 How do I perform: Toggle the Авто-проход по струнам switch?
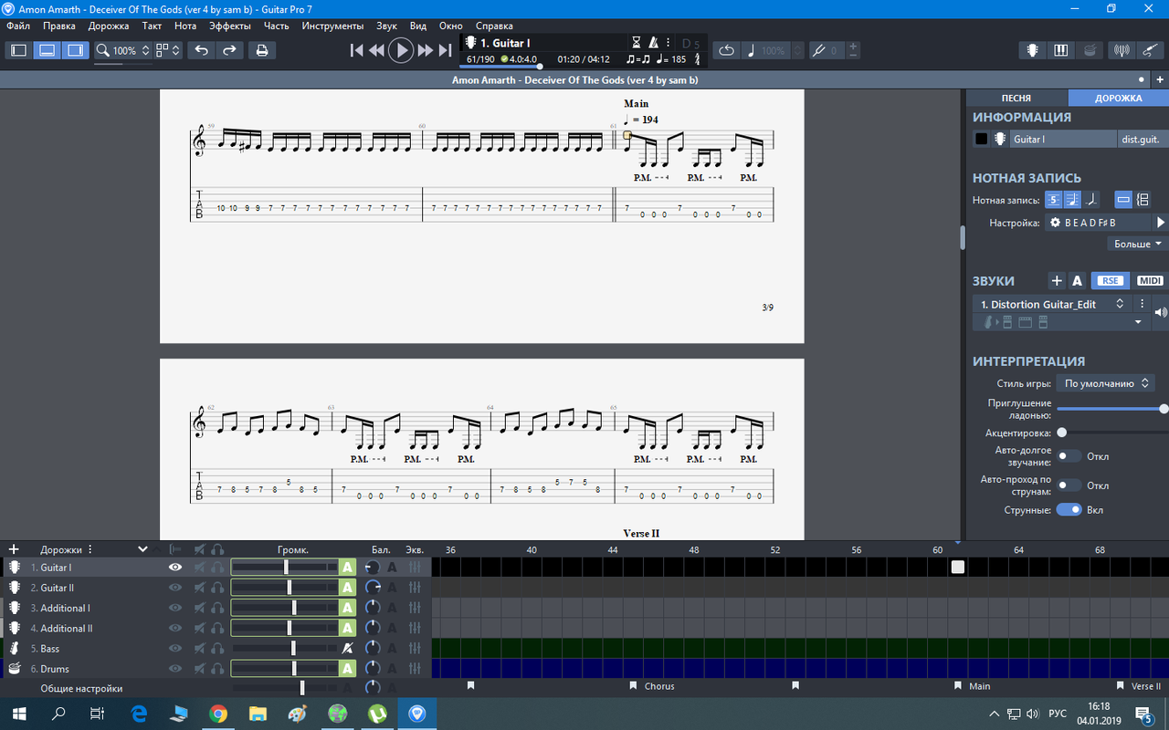click(x=1069, y=485)
